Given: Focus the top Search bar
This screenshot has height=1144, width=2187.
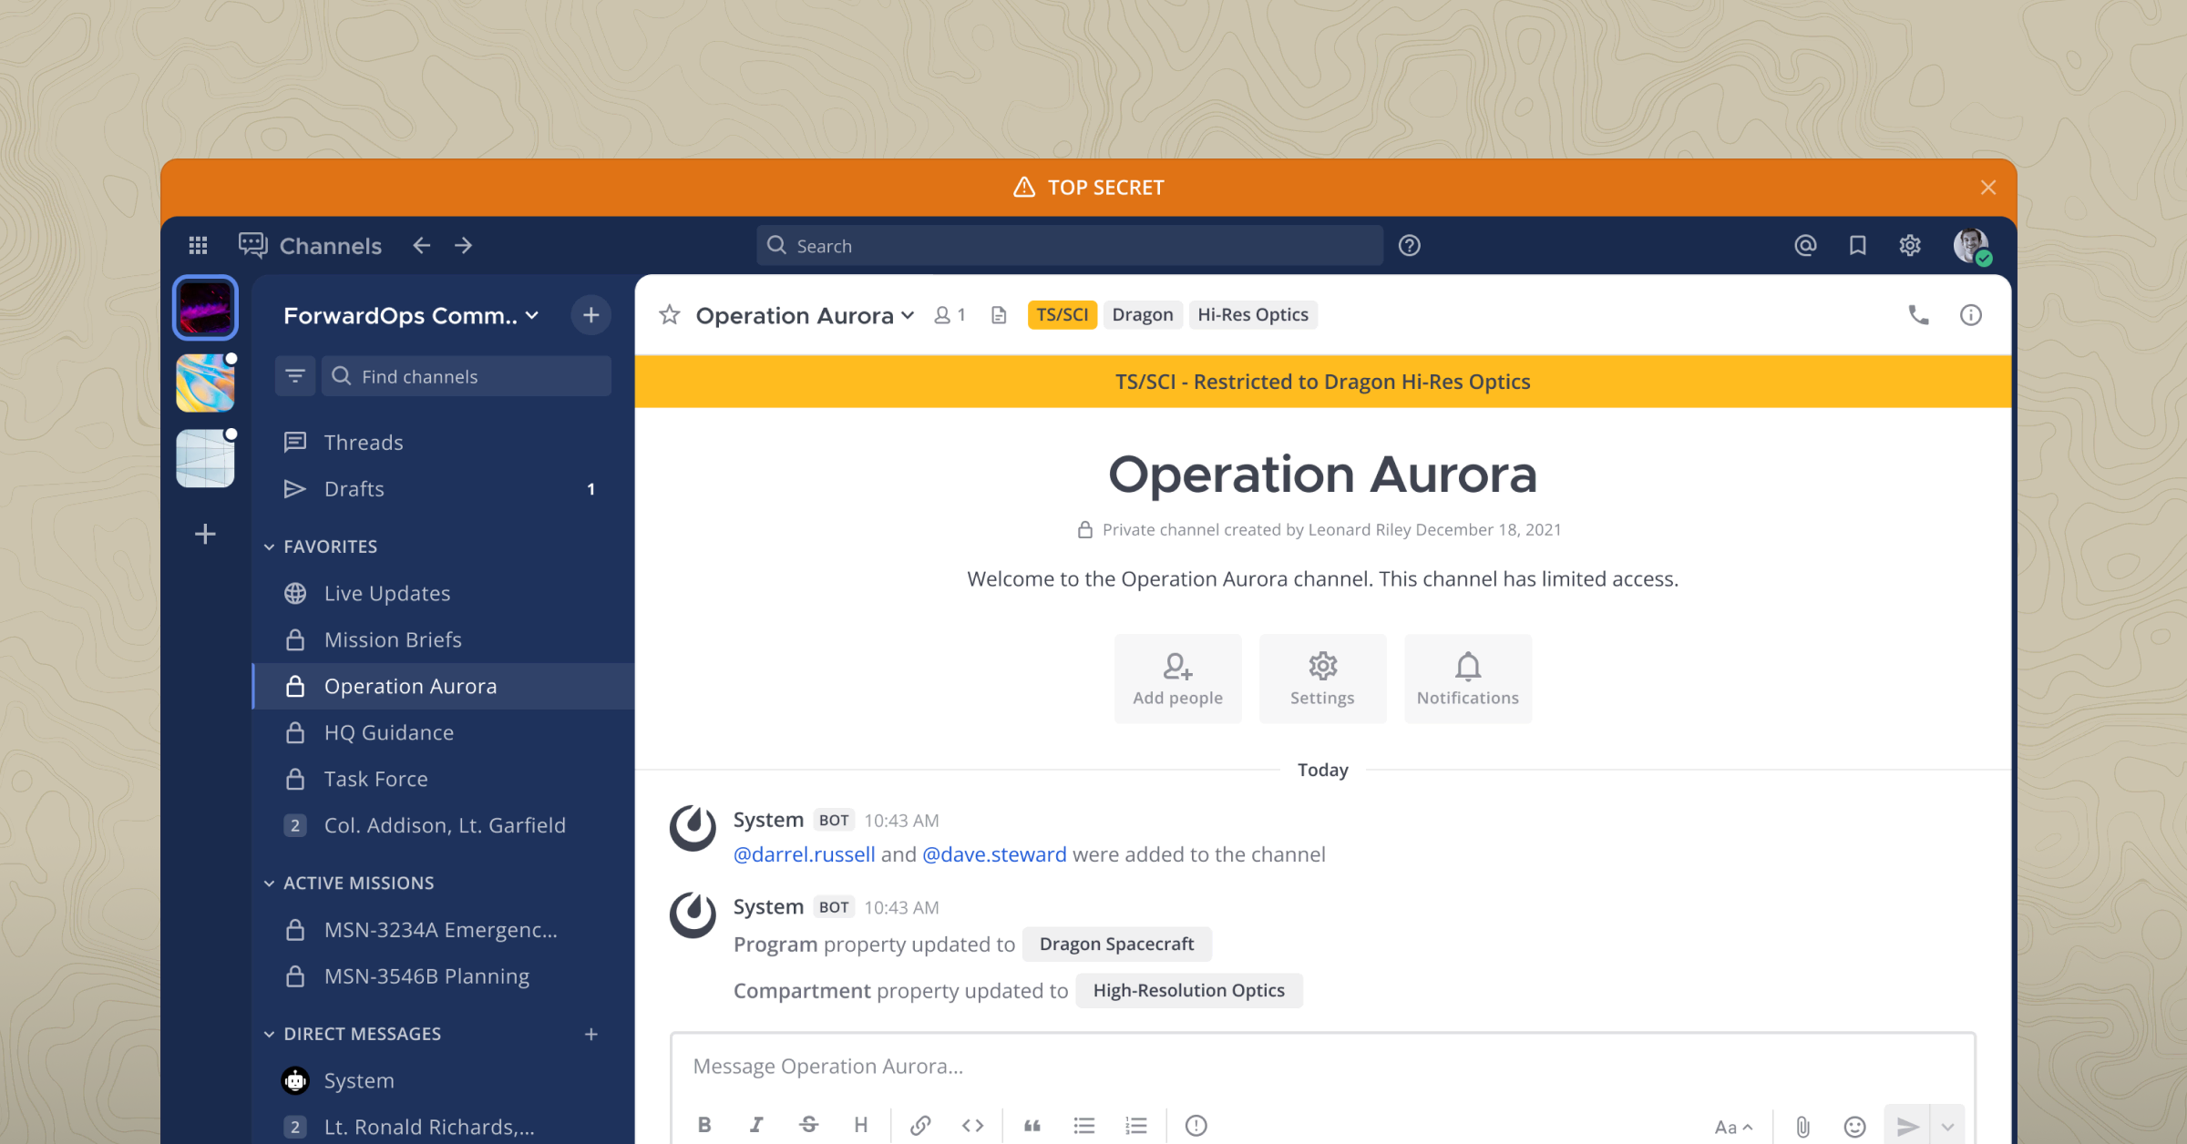Looking at the screenshot, I should point(1070,245).
